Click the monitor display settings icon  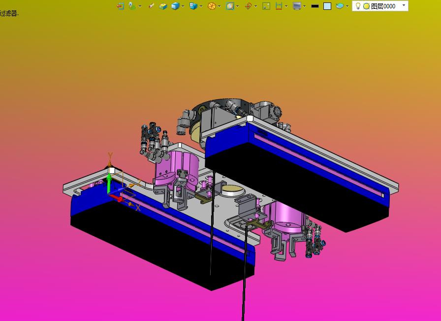[297, 6]
